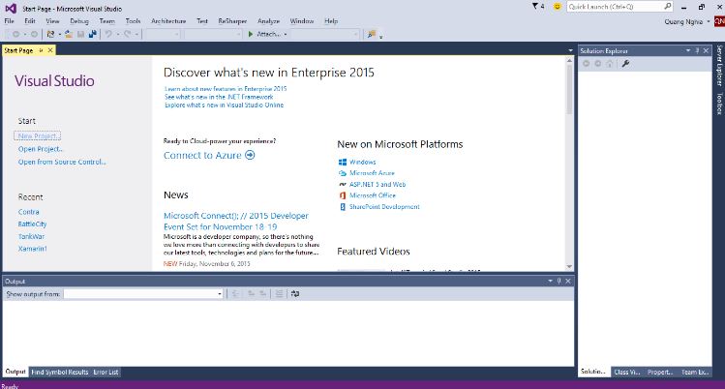The width and height of the screenshot is (725, 389).
Task: Toggle pin on the Start Page tab
Action: 42,49
